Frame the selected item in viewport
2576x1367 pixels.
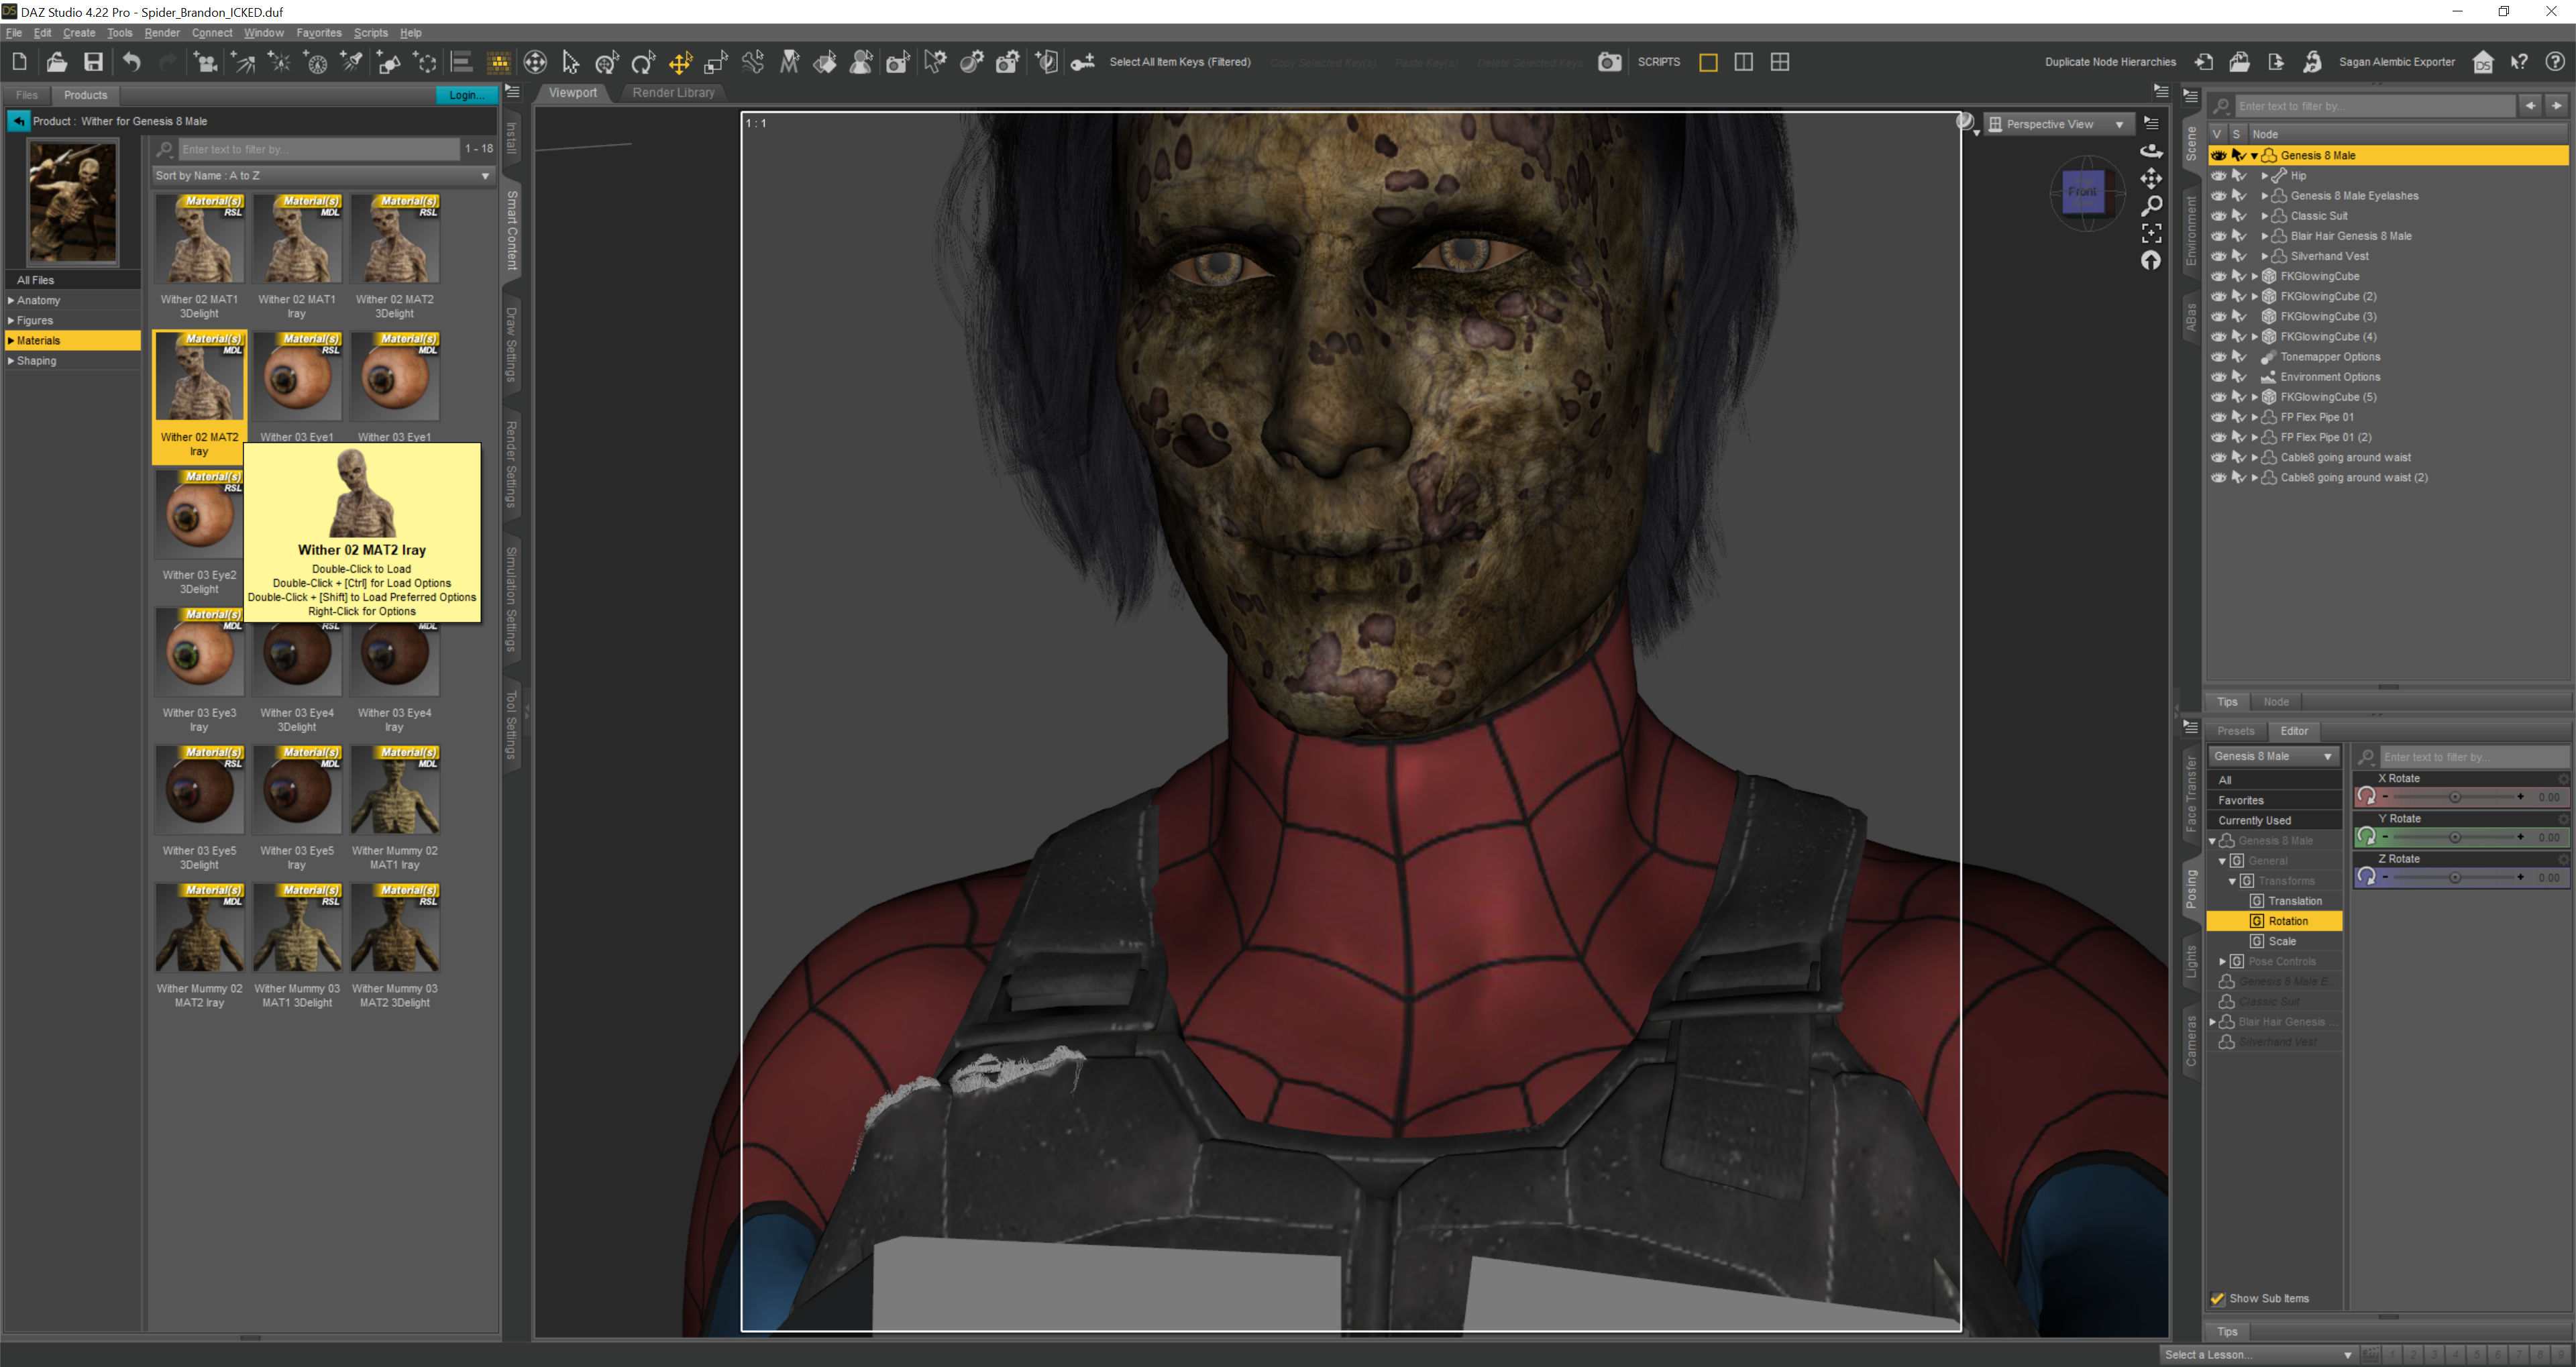pyautogui.click(x=2151, y=233)
